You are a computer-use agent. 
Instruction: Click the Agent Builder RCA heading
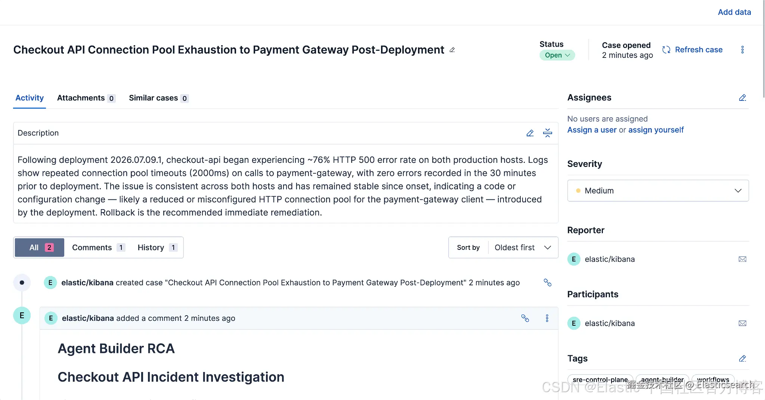coord(116,348)
